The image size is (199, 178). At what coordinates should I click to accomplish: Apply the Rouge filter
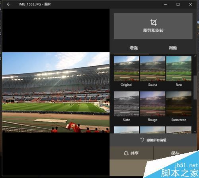152,104
